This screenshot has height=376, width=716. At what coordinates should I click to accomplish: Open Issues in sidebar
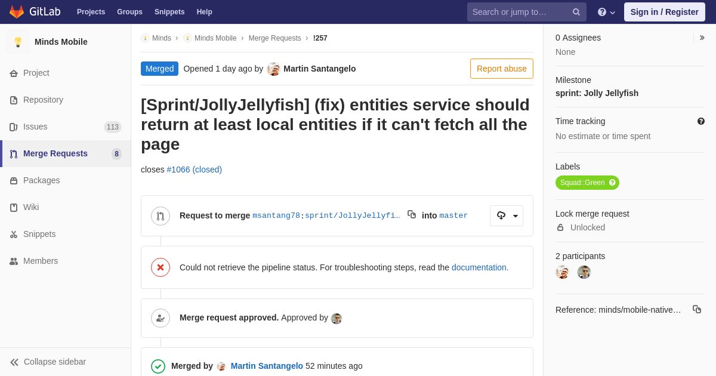click(66, 127)
